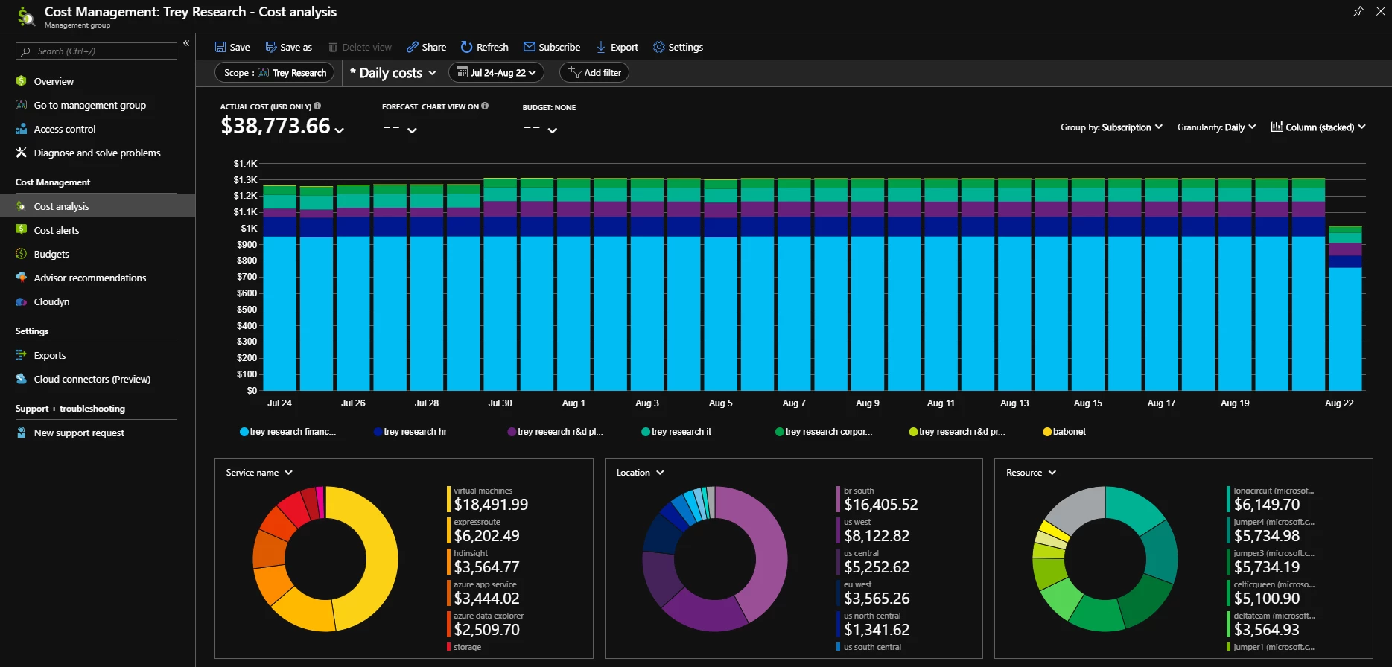Click the Cost Management logo icon
This screenshot has height=667, width=1392.
[x=25, y=16]
